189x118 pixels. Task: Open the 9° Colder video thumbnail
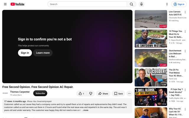(151, 77)
